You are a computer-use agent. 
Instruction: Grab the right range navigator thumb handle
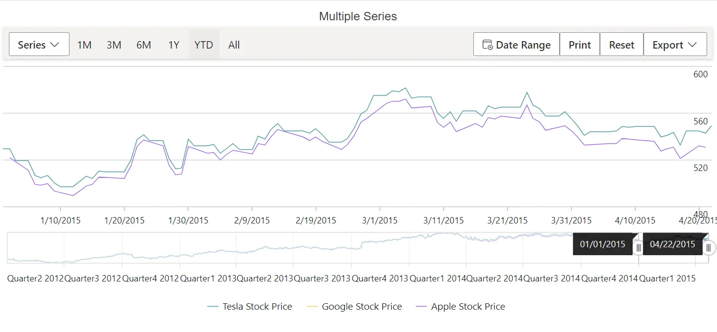709,247
